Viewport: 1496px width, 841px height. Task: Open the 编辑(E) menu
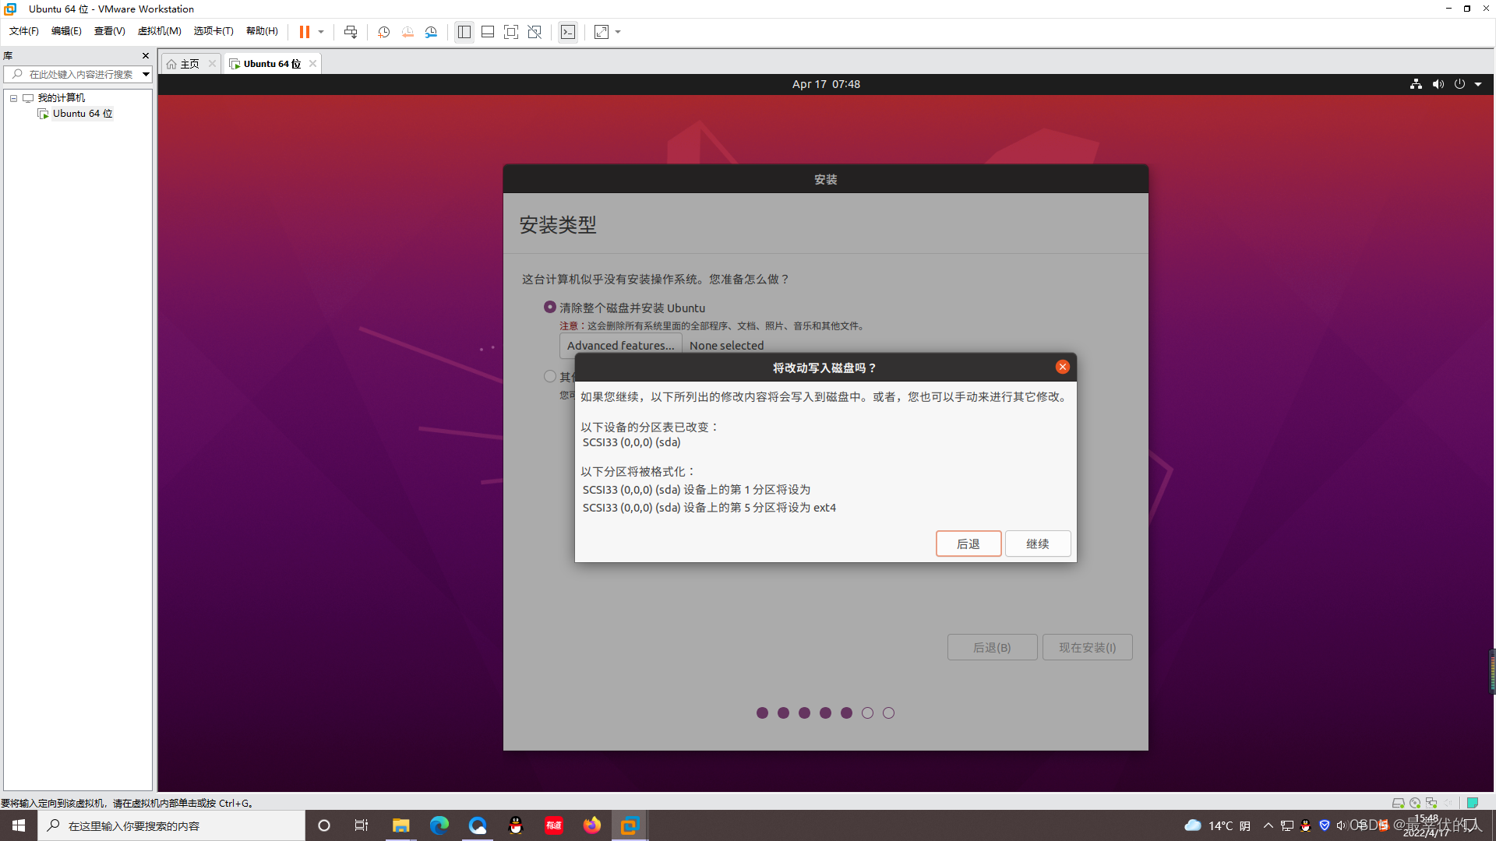pyautogui.click(x=66, y=31)
